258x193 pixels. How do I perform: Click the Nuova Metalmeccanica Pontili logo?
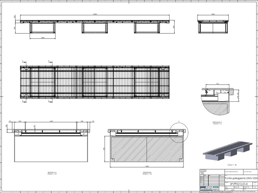pos(210,188)
